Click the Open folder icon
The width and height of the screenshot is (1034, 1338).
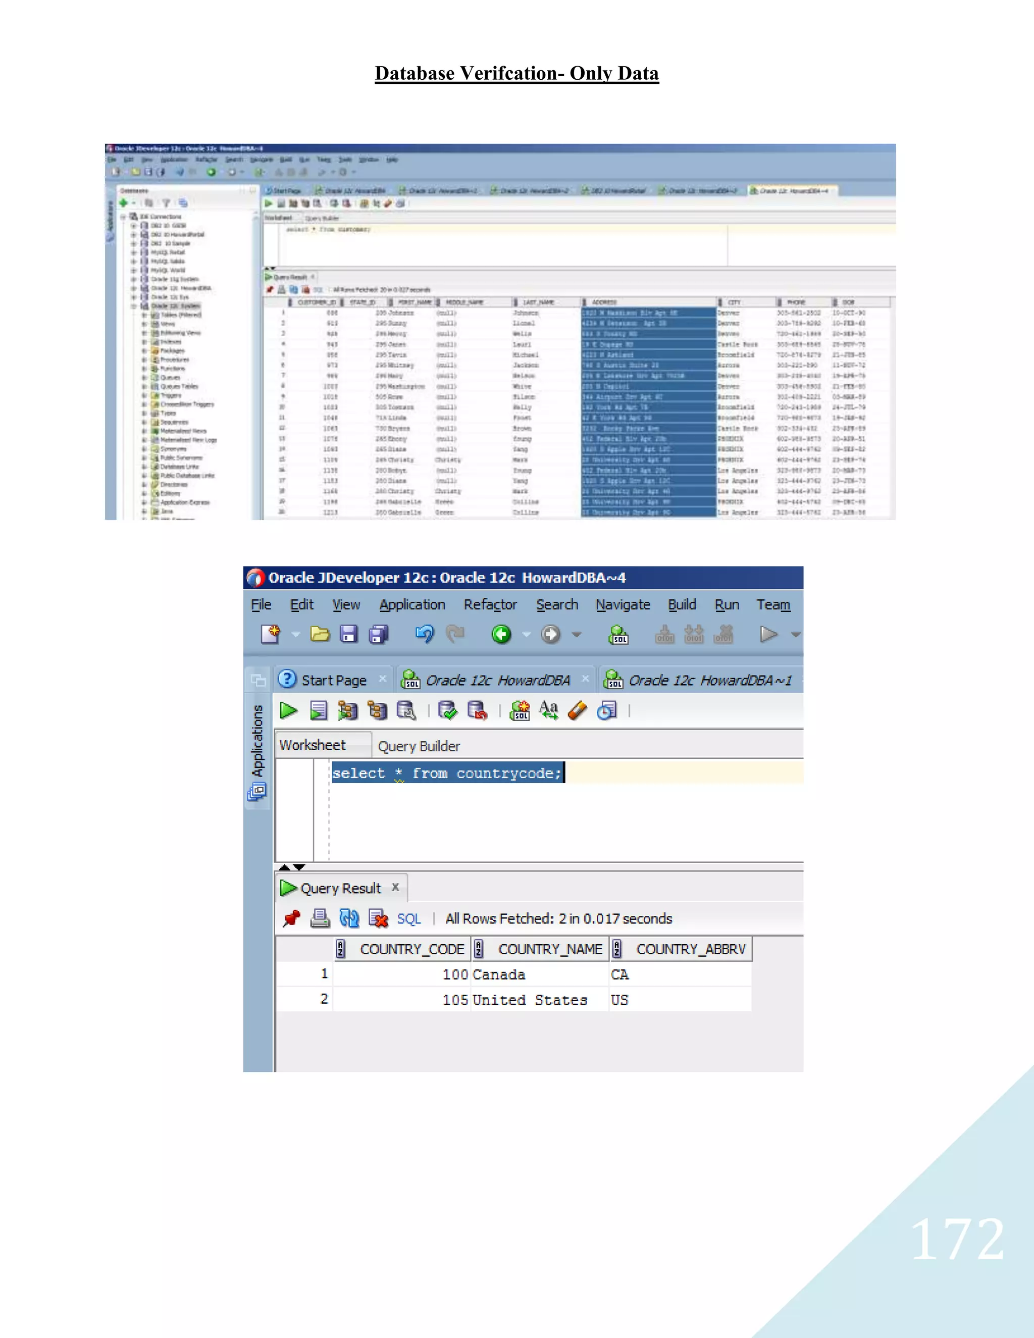point(320,634)
